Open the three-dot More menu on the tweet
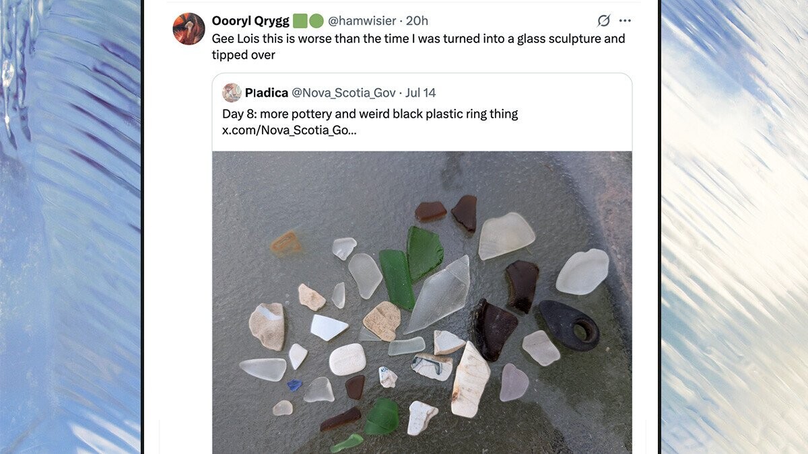 coord(625,21)
